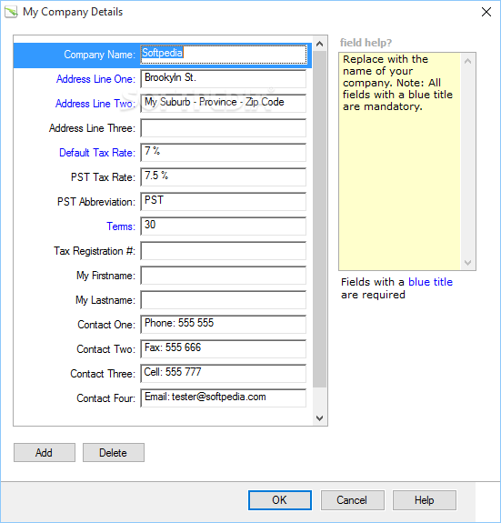Click the Address Line Two label
501x523 pixels.
[x=95, y=104]
